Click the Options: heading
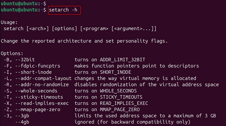226x126 pixels. [x=12, y=53]
